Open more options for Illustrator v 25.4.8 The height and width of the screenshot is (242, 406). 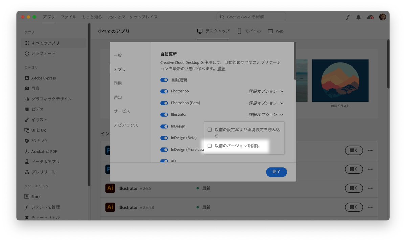tap(370, 207)
